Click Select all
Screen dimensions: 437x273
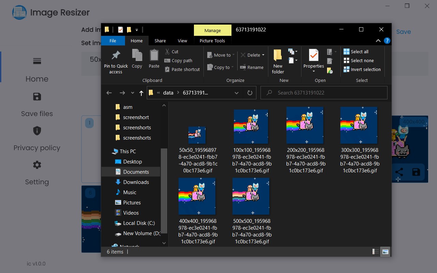click(x=356, y=52)
